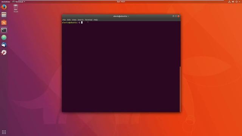Click the green round dock icon
The height and width of the screenshot is (136, 242).
[x=4, y=37]
